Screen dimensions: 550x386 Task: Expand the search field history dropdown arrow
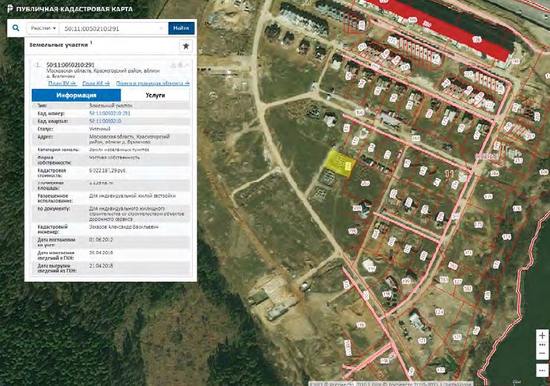click(162, 28)
